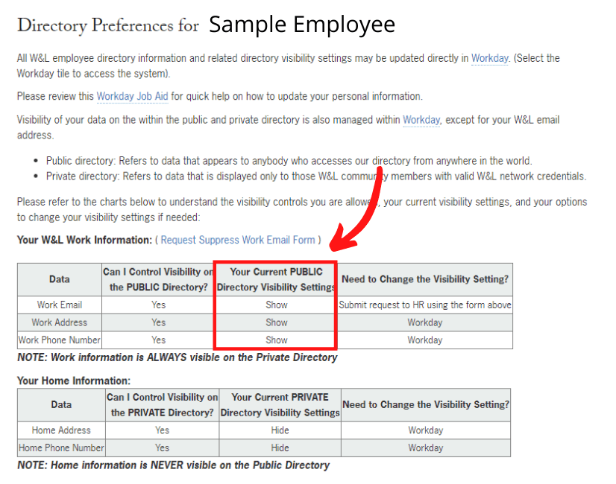Select the Hide setting for Home Address
The image size is (616, 484).
[x=280, y=430]
